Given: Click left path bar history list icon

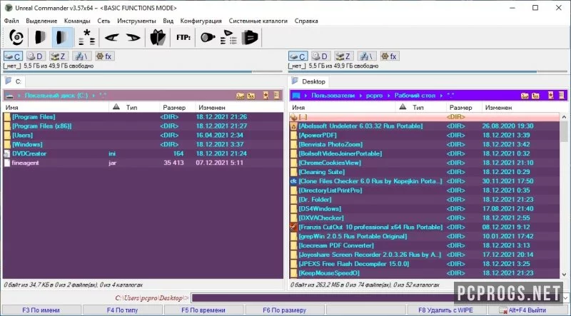Looking at the screenshot, I should [x=277, y=96].
